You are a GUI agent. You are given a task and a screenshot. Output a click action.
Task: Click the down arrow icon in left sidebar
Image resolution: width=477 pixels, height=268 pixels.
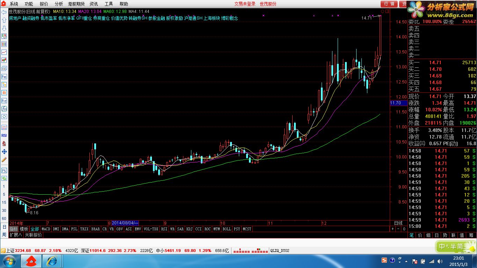pos(4,28)
